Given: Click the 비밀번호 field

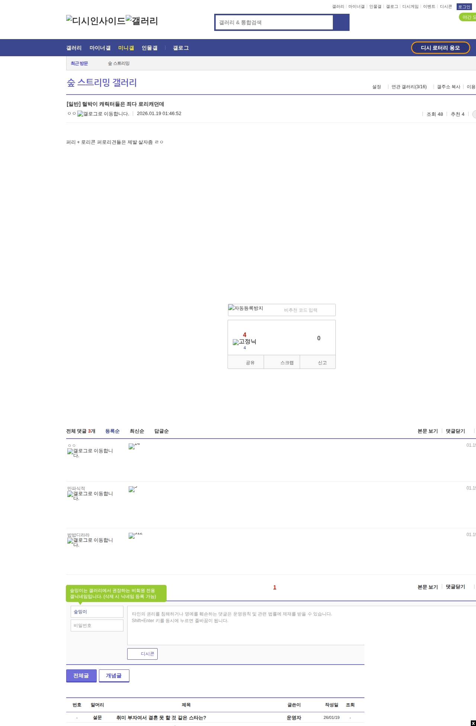Looking at the screenshot, I should click(97, 625).
